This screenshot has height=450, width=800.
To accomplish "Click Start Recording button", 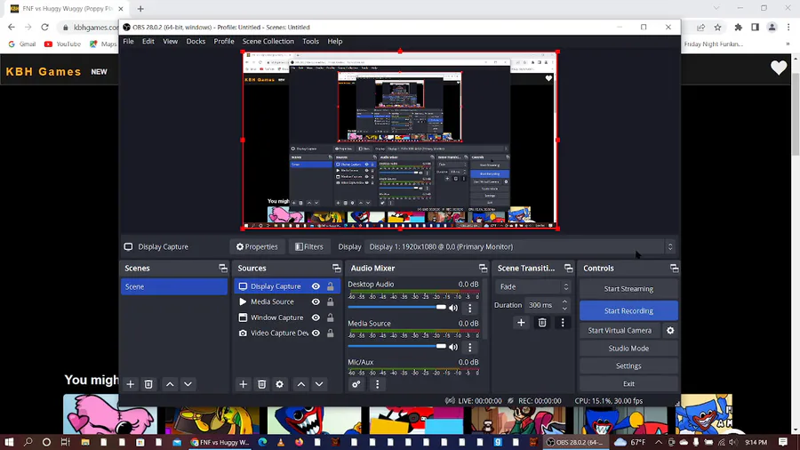I will pyautogui.click(x=628, y=310).
